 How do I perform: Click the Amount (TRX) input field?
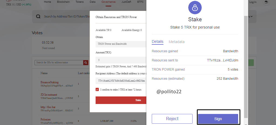click(x=121, y=60)
